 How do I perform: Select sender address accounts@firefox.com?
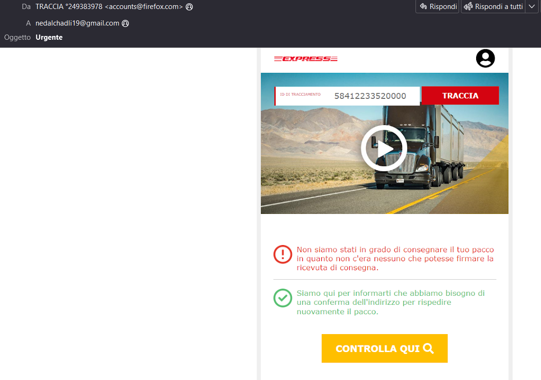pyautogui.click(x=144, y=7)
